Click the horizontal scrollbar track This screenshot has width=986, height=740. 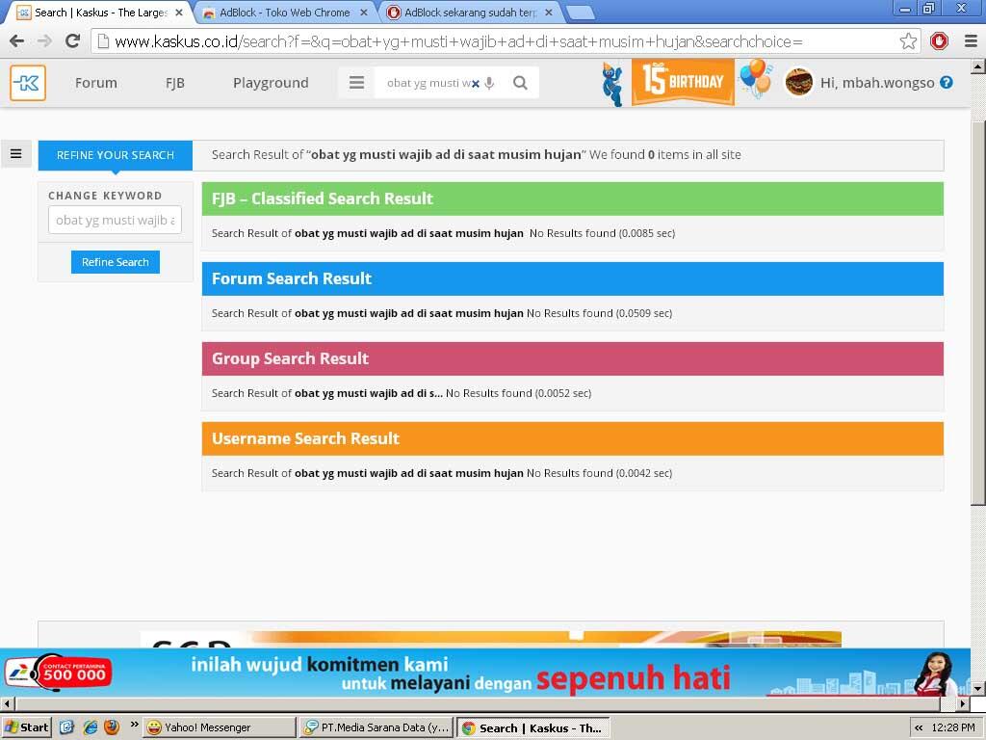pyautogui.click(x=478, y=703)
